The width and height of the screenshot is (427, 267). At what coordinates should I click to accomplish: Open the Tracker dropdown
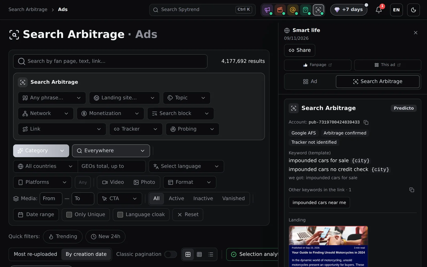coord(136,129)
